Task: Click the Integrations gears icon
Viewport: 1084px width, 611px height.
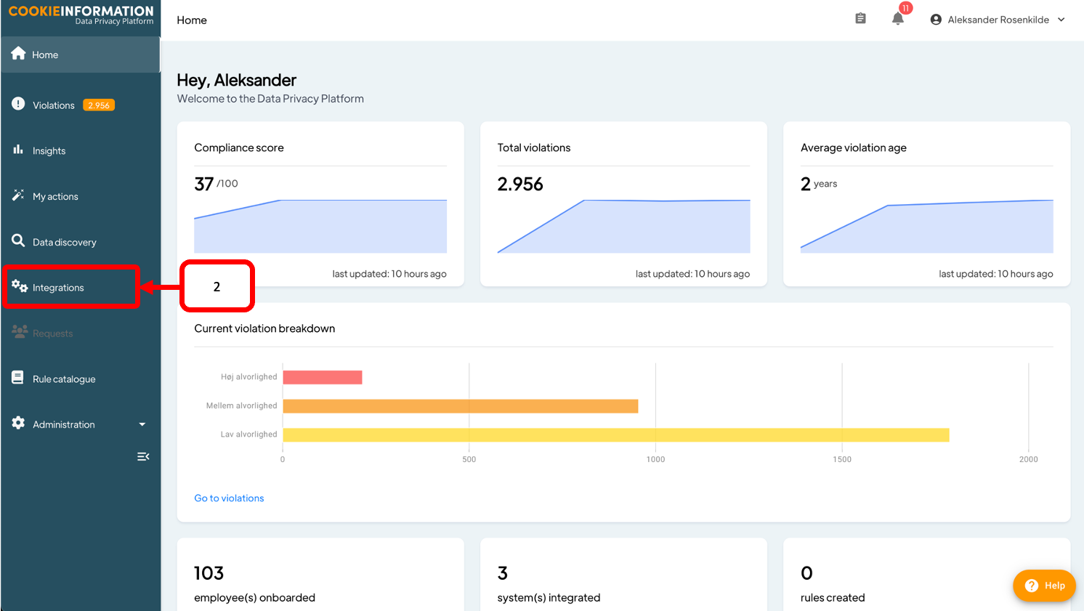Action: tap(20, 287)
